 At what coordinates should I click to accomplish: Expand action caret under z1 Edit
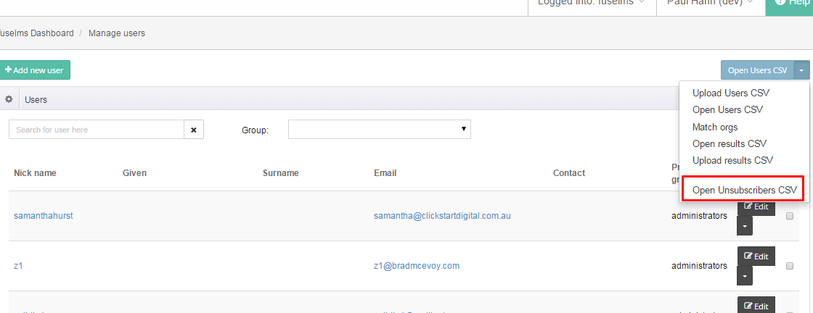pos(745,276)
